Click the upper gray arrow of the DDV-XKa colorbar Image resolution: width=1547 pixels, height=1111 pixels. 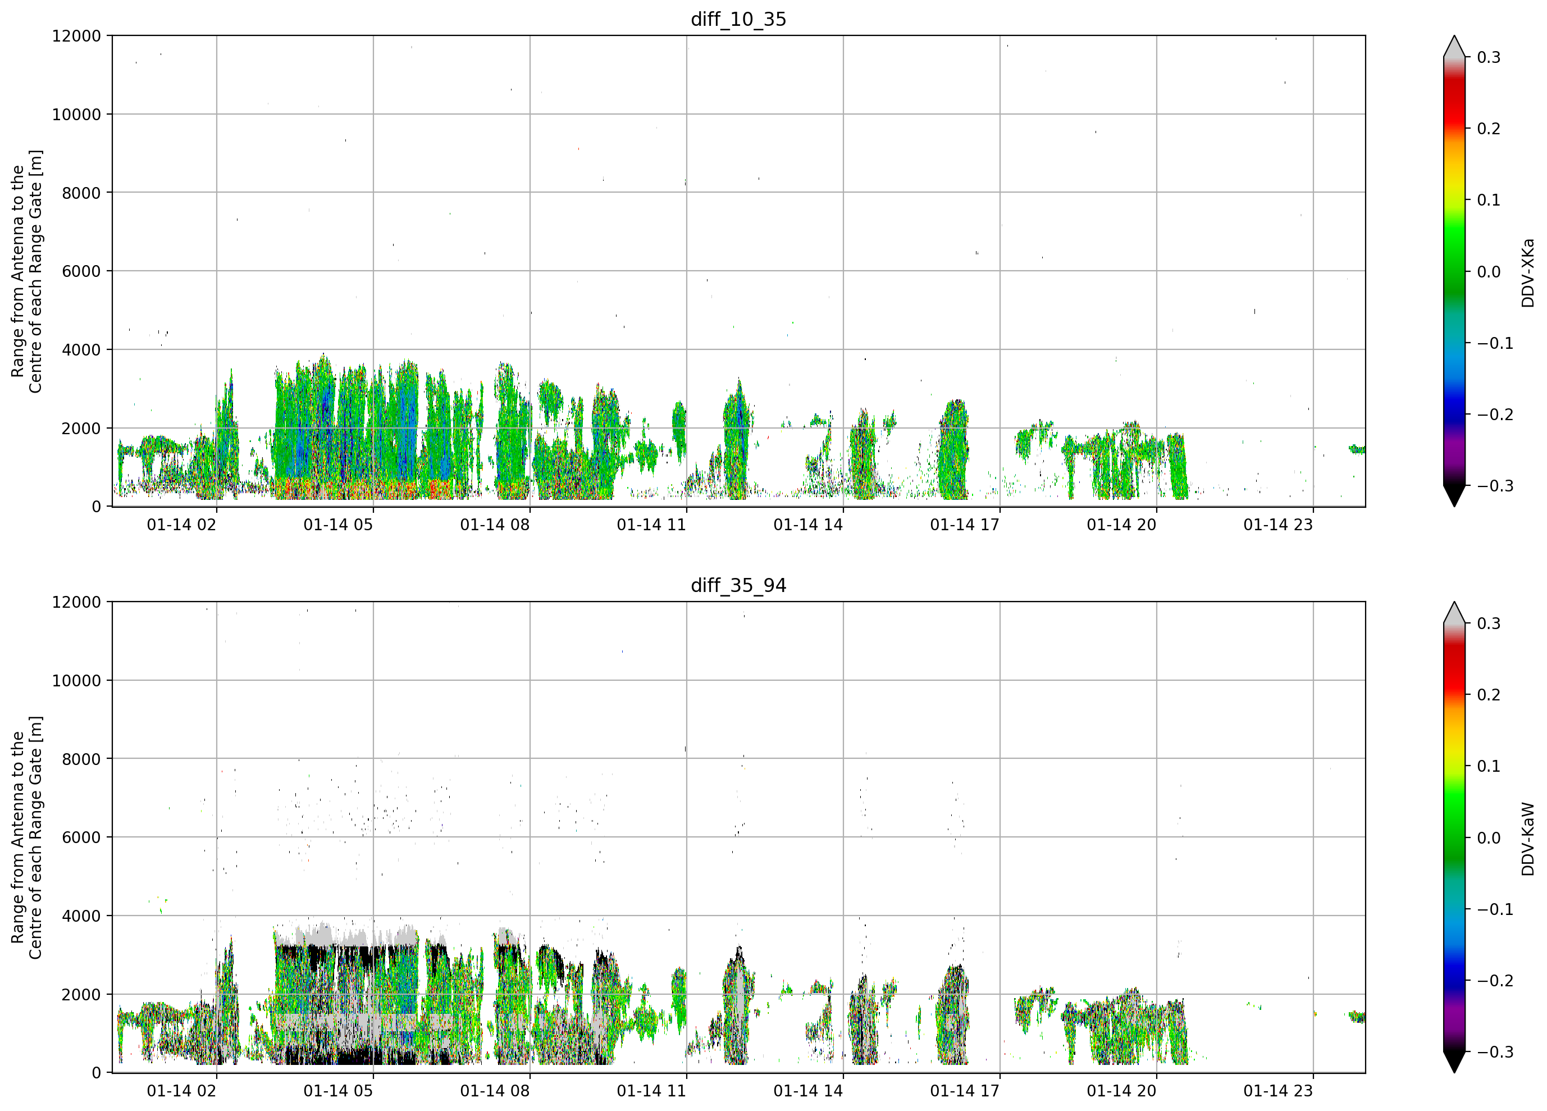point(1454,48)
